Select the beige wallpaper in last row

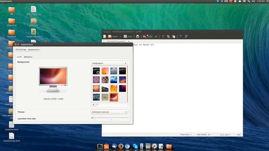(105, 97)
